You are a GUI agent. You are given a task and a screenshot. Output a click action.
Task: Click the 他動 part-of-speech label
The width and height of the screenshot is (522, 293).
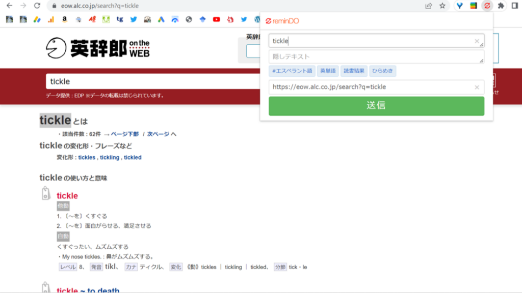pos(63,206)
